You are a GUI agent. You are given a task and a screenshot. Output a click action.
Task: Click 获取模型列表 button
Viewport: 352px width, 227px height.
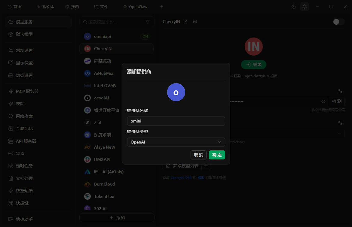click(x=182, y=166)
